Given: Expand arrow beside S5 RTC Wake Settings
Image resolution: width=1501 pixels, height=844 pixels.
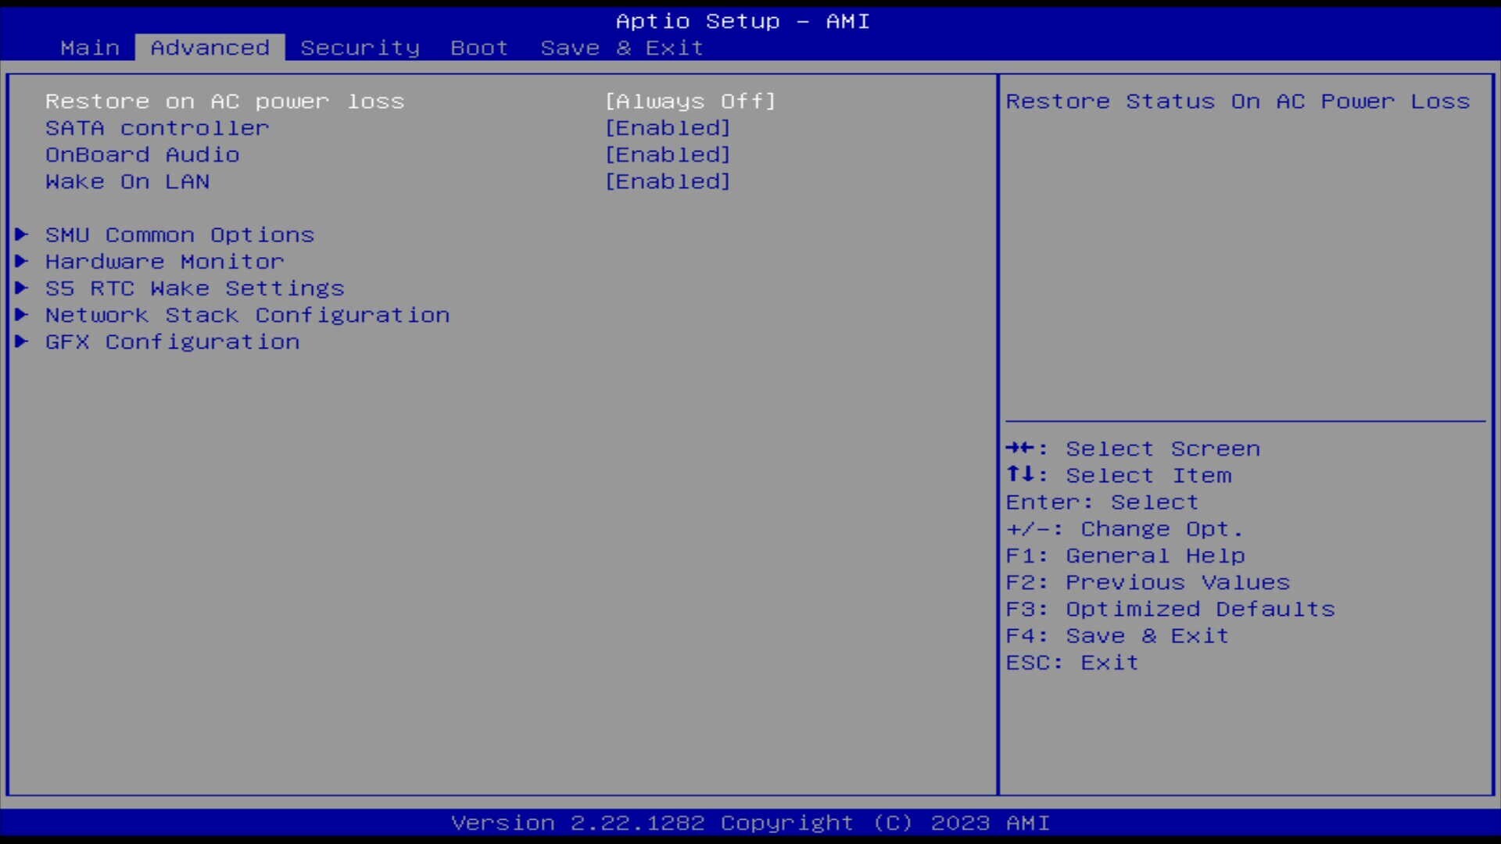Looking at the screenshot, I should (x=22, y=288).
